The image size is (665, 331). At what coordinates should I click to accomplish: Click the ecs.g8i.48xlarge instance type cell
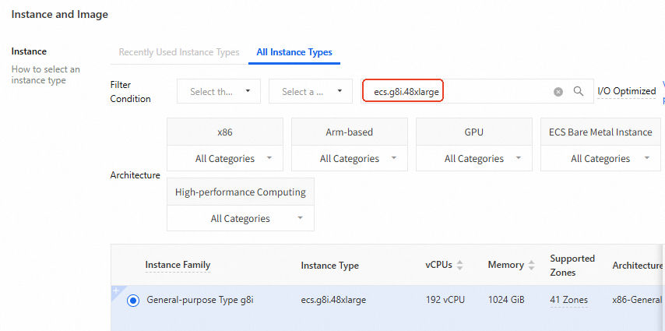pyautogui.click(x=333, y=300)
